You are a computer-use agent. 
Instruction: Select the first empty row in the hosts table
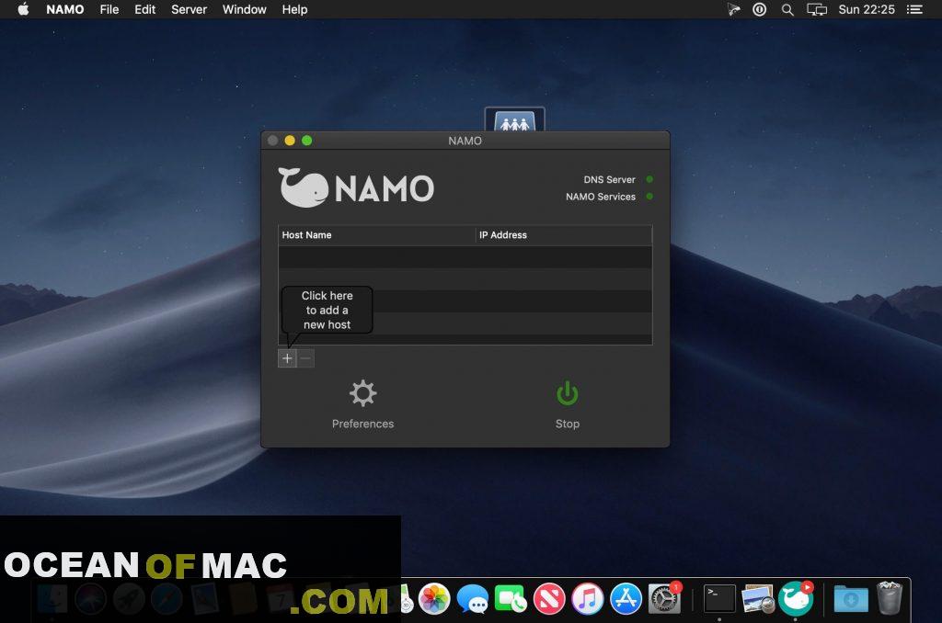tap(465, 257)
